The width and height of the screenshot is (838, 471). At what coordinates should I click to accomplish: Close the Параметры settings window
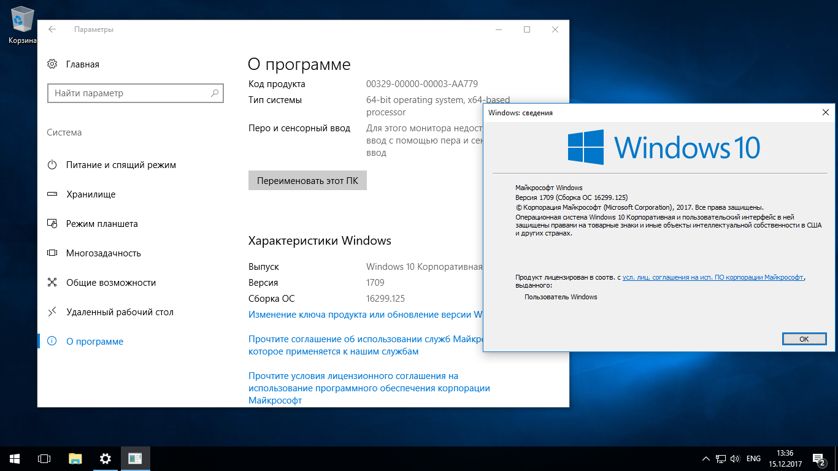point(555,29)
